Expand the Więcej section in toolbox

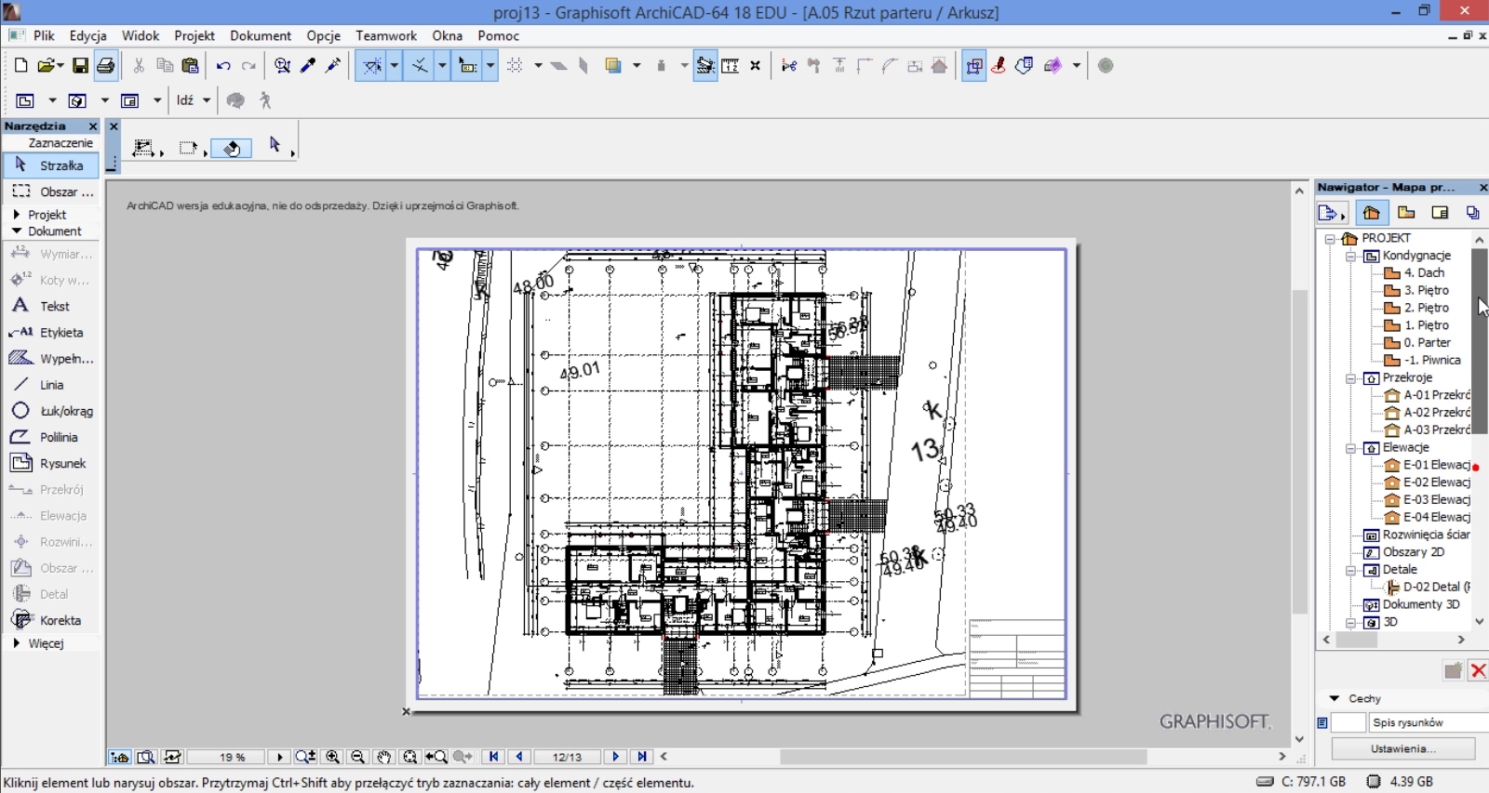45,643
